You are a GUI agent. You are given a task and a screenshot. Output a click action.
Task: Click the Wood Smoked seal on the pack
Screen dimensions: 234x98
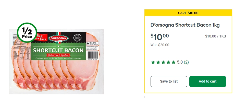(x=78, y=38)
